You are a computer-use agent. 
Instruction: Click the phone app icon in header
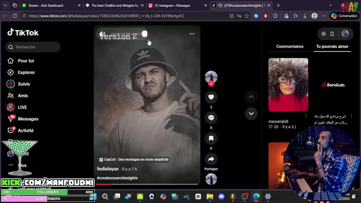[332, 34]
